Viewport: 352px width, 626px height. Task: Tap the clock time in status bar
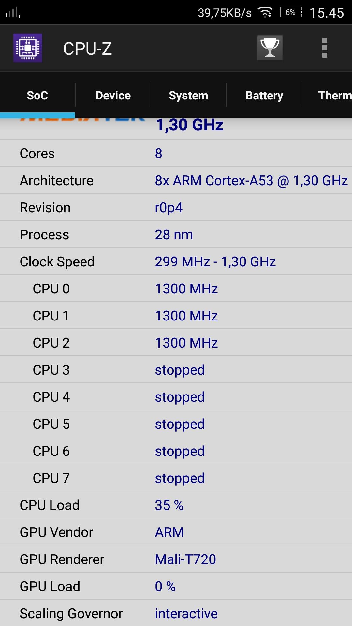click(327, 13)
